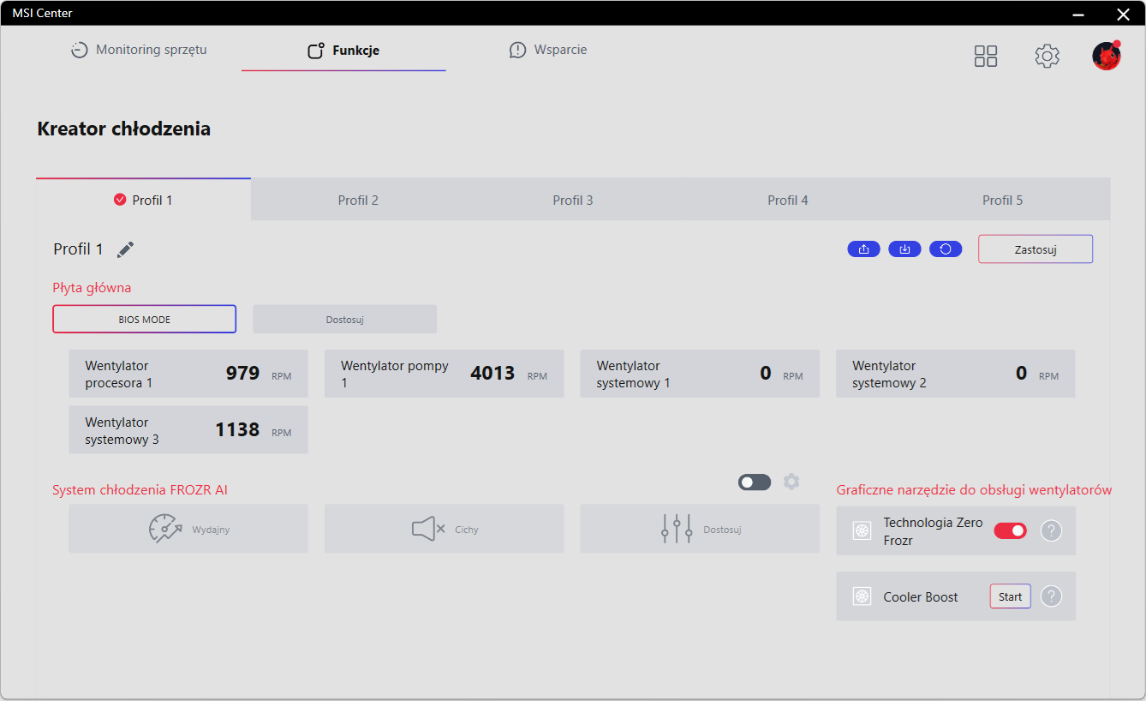
Task: Switch to the Monitoring sprzętu tab
Action: click(x=139, y=50)
